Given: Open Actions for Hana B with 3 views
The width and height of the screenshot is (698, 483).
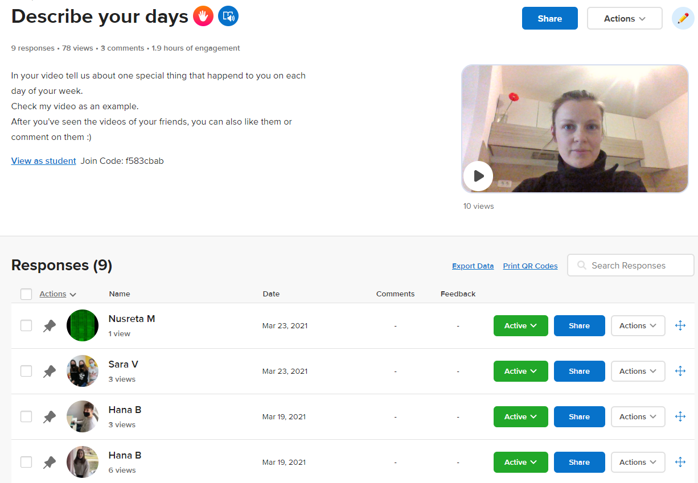Looking at the screenshot, I should click(x=638, y=416).
